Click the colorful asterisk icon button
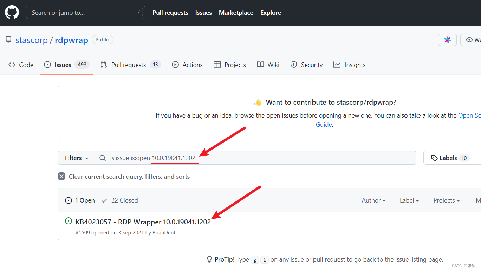 [447, 40]
